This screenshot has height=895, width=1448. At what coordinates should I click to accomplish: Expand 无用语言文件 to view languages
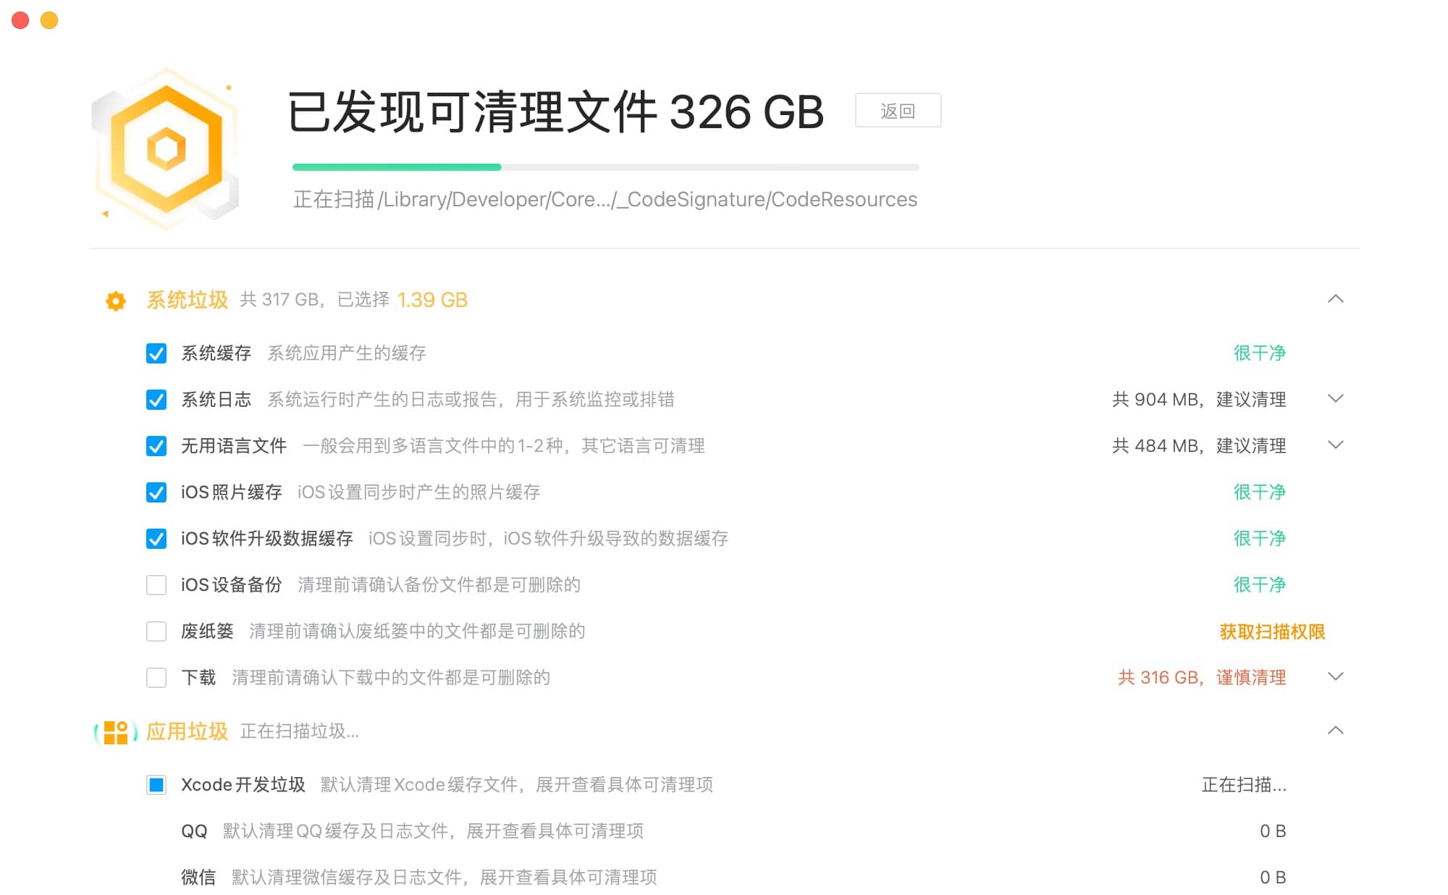click(x=1337, y=445)
